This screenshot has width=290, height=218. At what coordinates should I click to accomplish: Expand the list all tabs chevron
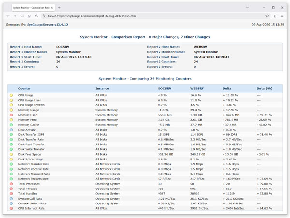[247, 8]
